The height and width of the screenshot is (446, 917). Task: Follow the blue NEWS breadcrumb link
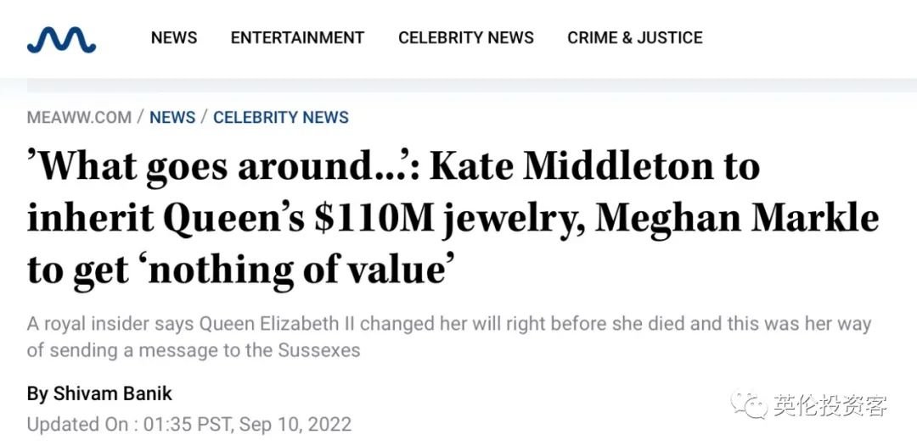pyautogui.click(x=172, y=117)
